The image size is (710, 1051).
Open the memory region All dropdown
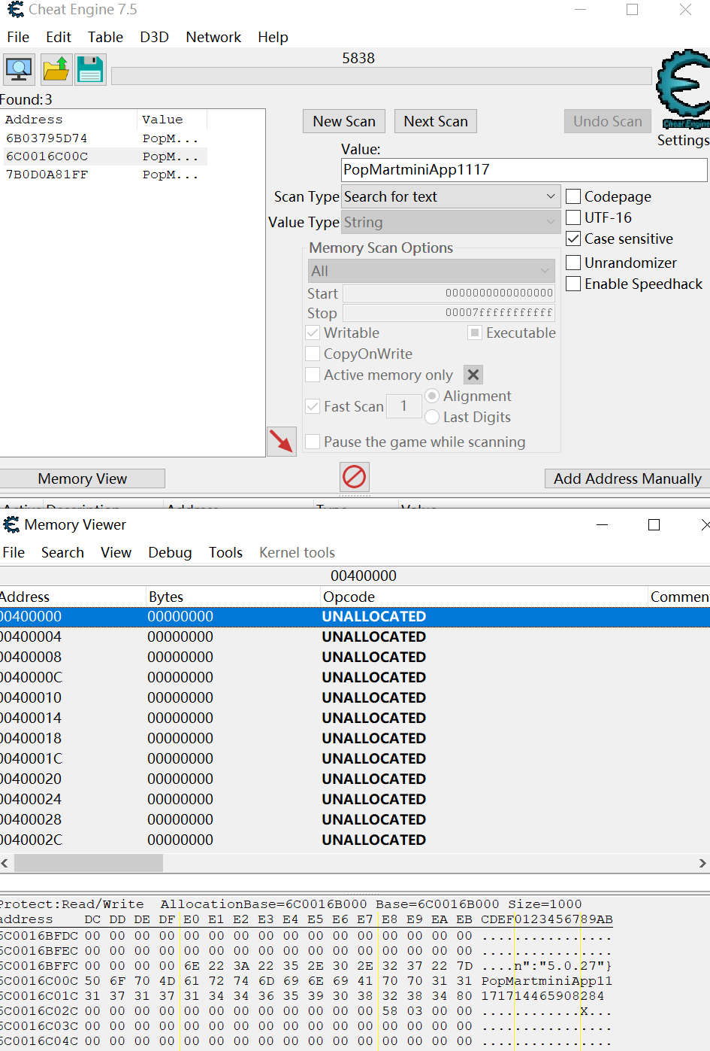431,271
